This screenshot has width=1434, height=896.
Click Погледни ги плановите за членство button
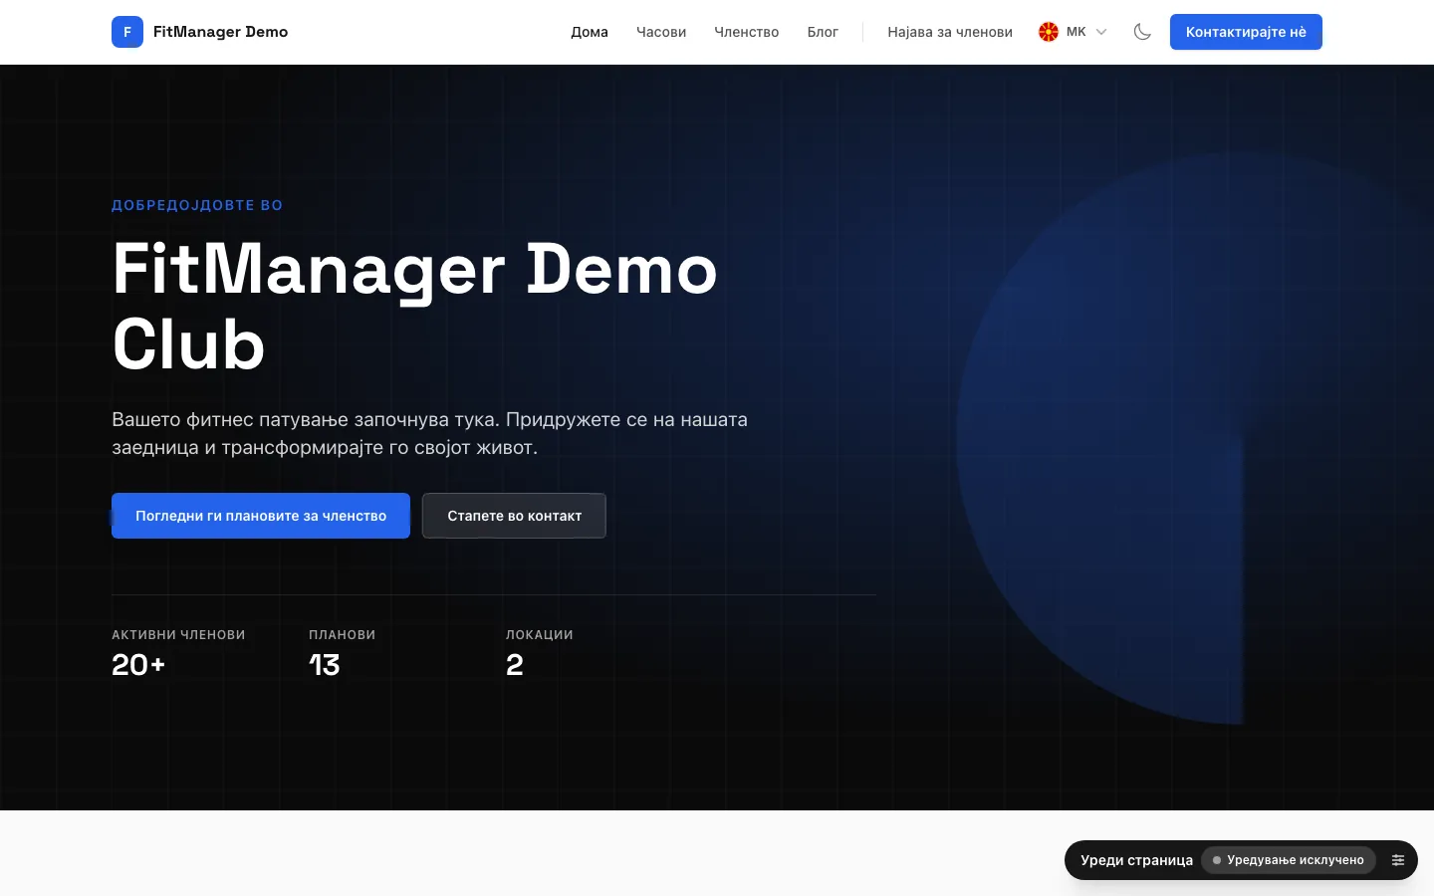click(261, 516)
